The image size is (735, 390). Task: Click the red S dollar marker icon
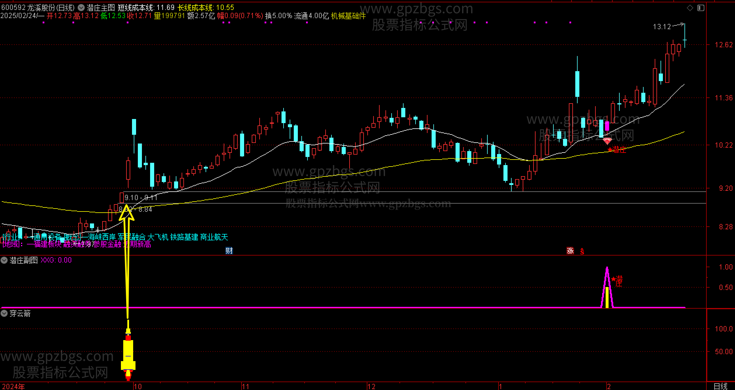pos(582,251)
